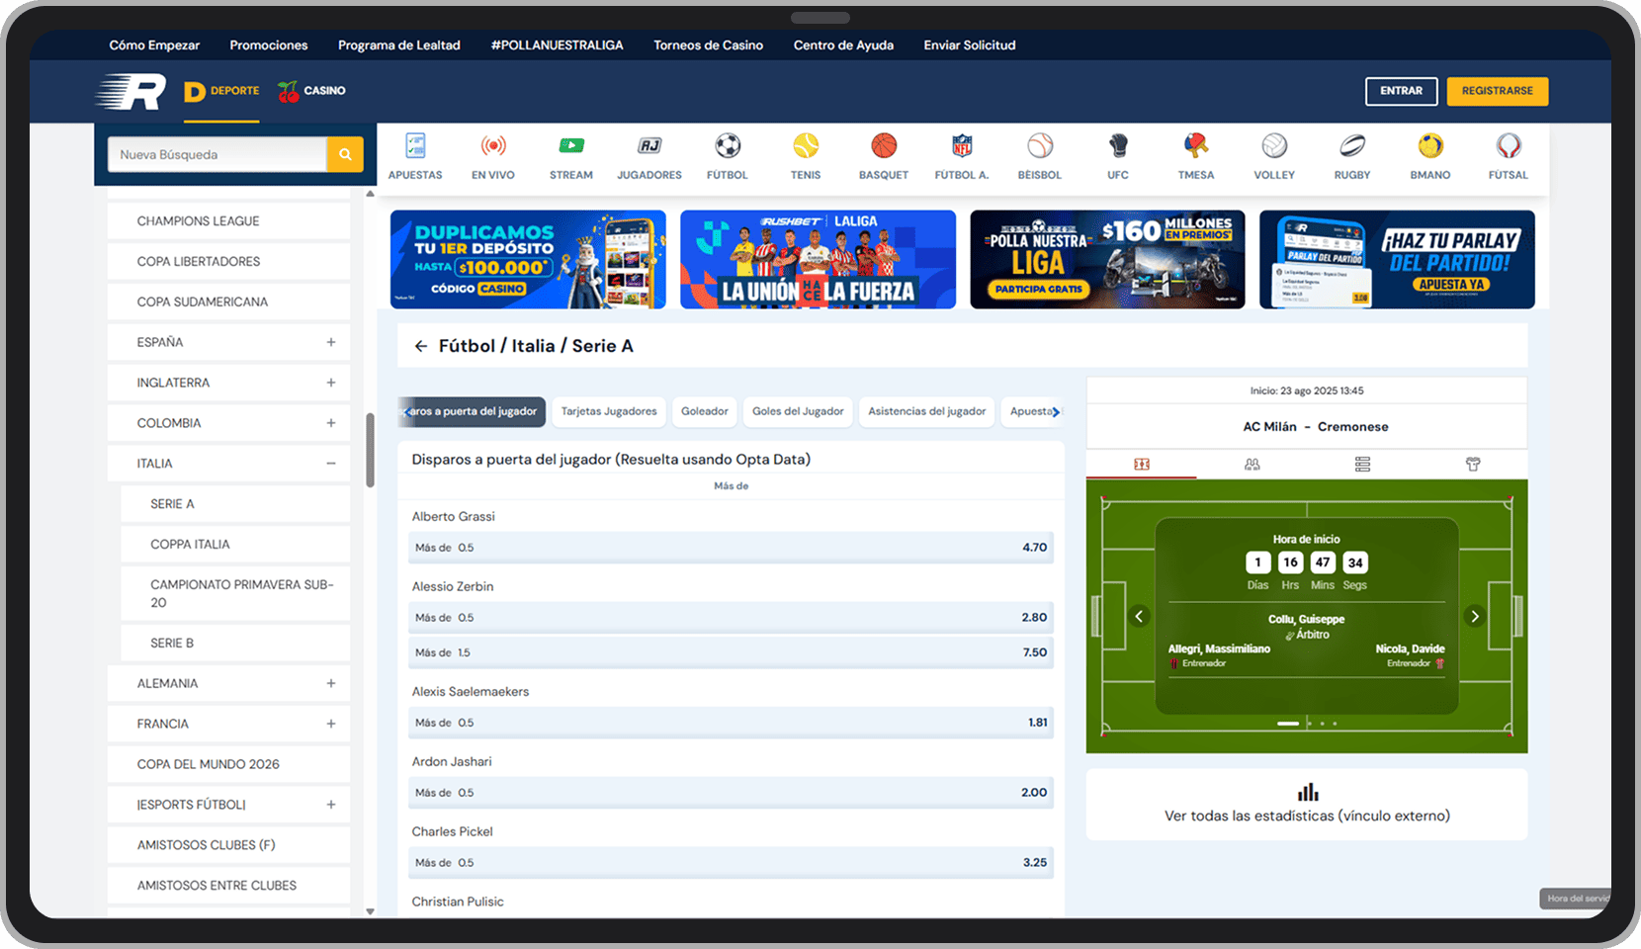Click the Registrarse button
The image size is (1641, 949).
tap(1498, 91)
